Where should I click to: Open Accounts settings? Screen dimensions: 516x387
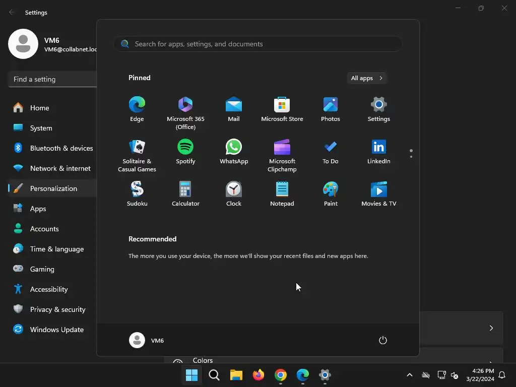[52, 229]
